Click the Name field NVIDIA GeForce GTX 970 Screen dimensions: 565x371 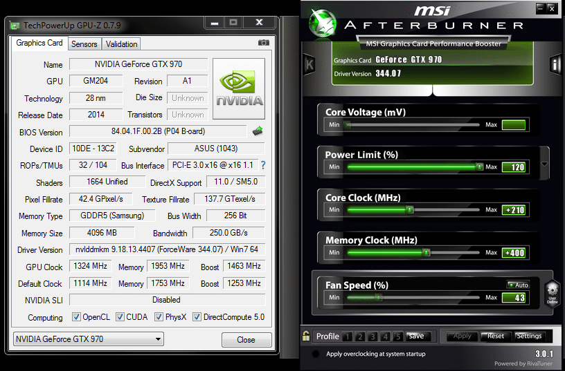(138, 64)
